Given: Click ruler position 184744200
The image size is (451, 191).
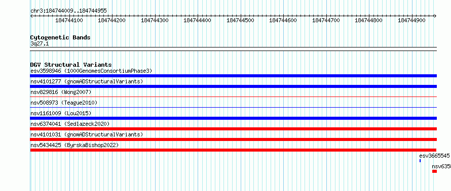Looking at the screenshot, I should (x=112, y=20).
